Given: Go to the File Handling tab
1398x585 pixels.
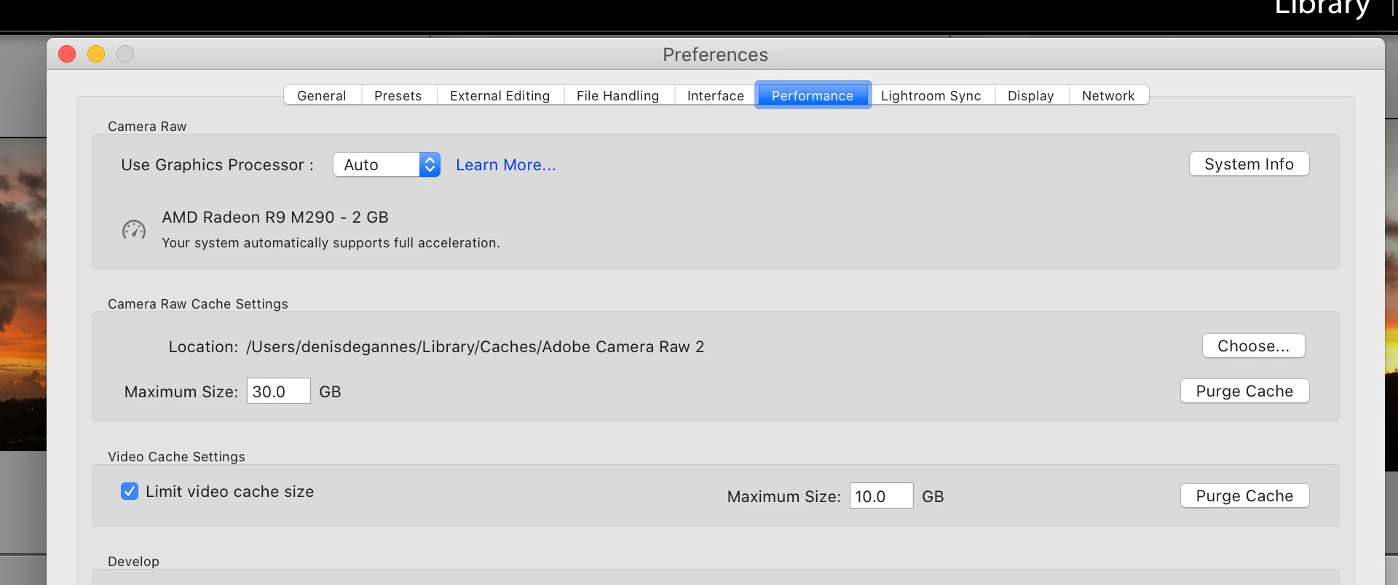Looking at the screenshot, I should (x=618, y=95).
